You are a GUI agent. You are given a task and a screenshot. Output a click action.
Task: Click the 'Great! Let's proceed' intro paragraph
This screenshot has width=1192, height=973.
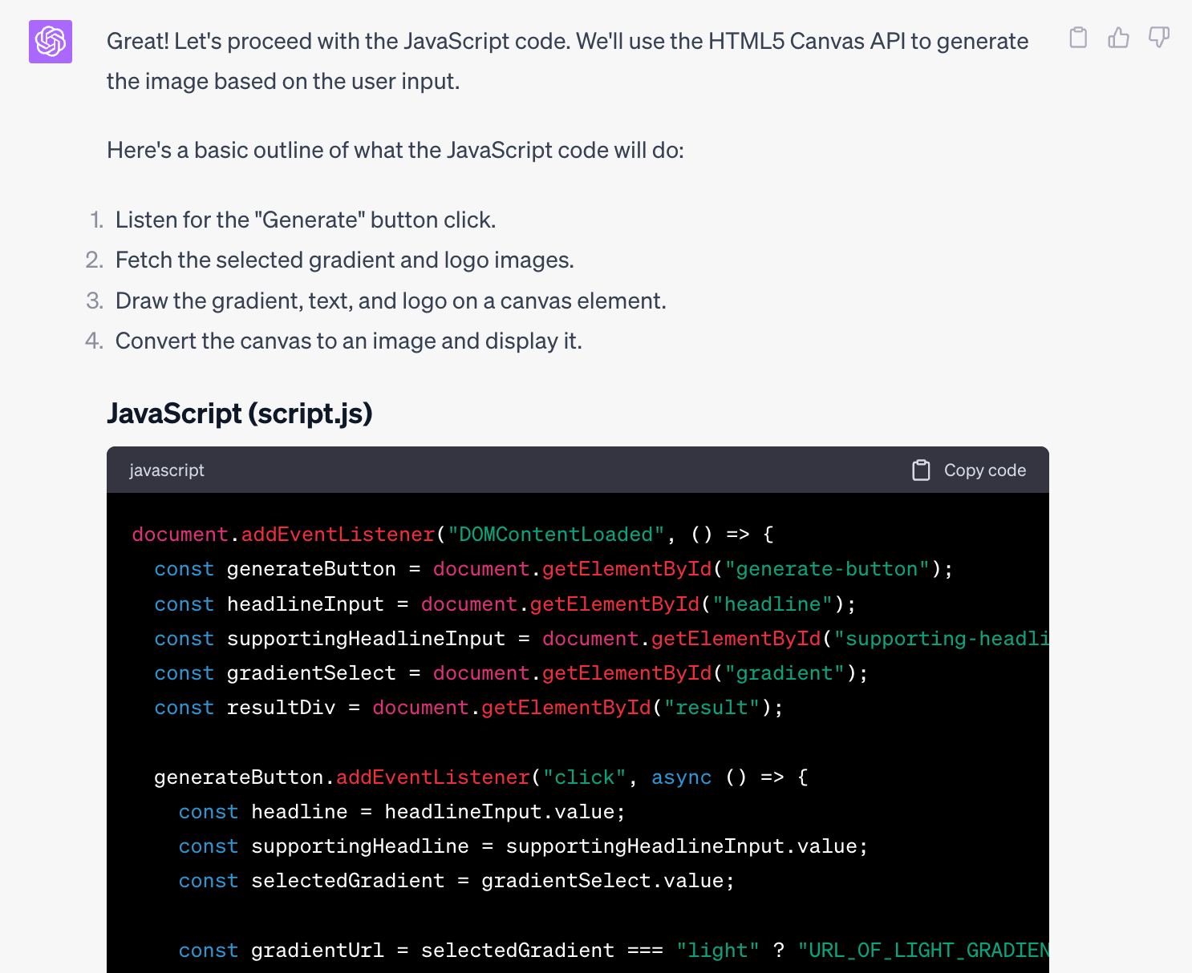tap(568, 61)
